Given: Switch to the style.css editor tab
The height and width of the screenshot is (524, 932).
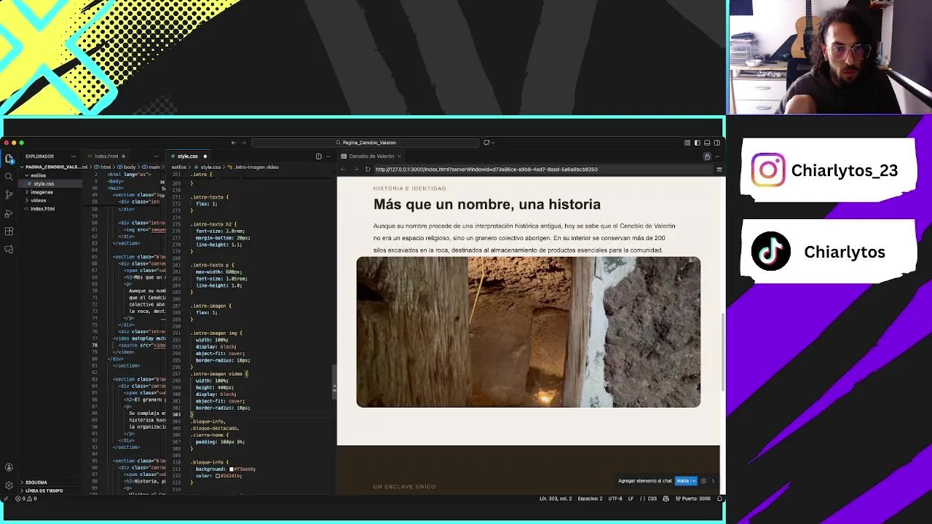Looking at the screenshot, I should click(187, 156).
